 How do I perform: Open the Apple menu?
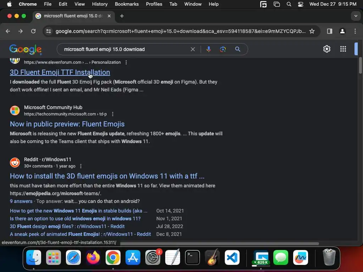tap(9, 4)
